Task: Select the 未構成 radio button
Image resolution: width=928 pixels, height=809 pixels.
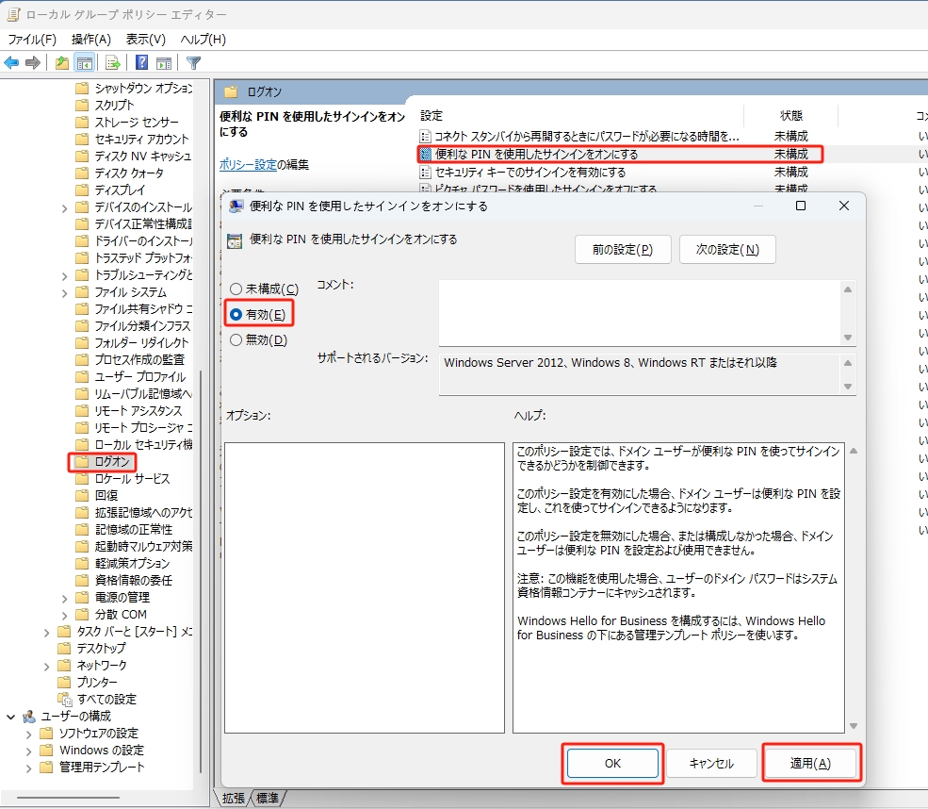Action: point(236,289)
